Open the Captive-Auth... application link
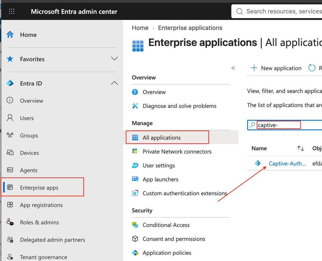Viewport: 322px width, 261px height. pyautogui.click(x=287, y=163)
